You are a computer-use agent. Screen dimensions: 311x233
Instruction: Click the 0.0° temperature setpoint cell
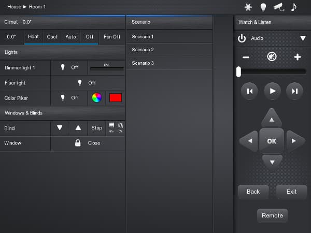tap(11, 37)
